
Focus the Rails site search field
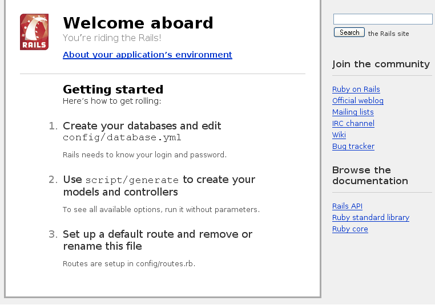[382, 19]
